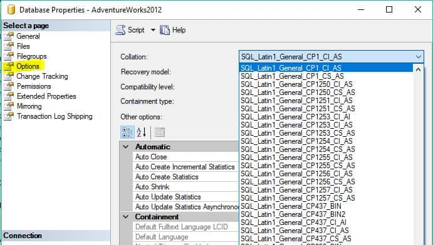The height and width of the screenshot is (245, 433).
Task: Click the Mirroring page icon
Action: 9,106
